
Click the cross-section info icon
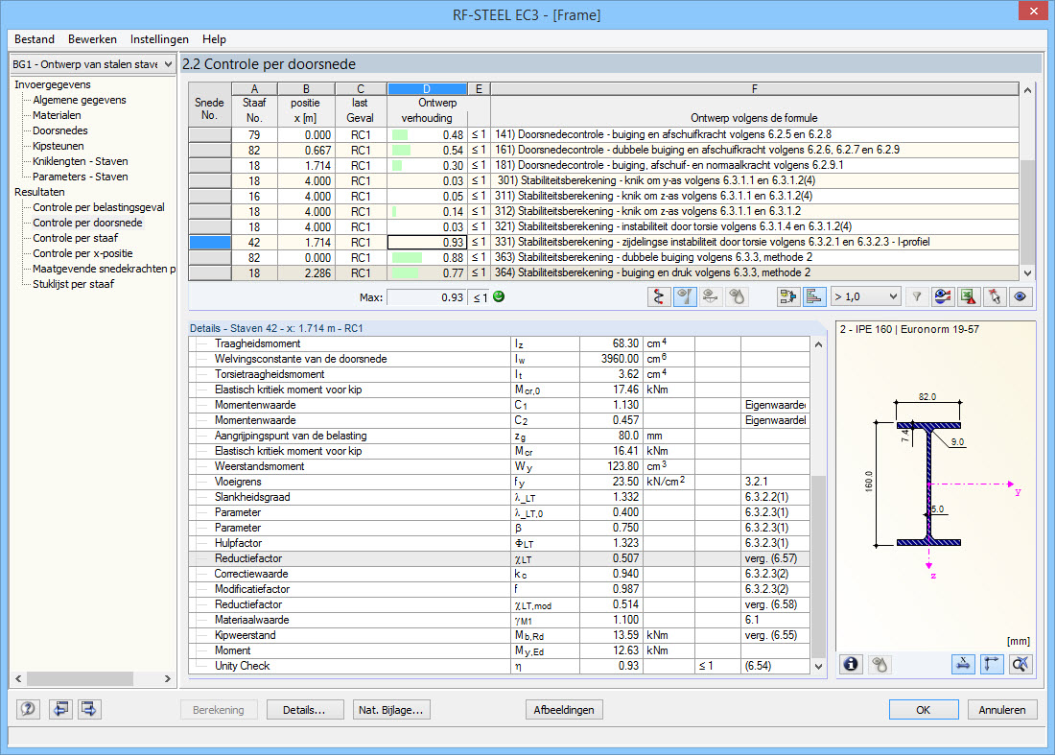click(x=851, y=664)
